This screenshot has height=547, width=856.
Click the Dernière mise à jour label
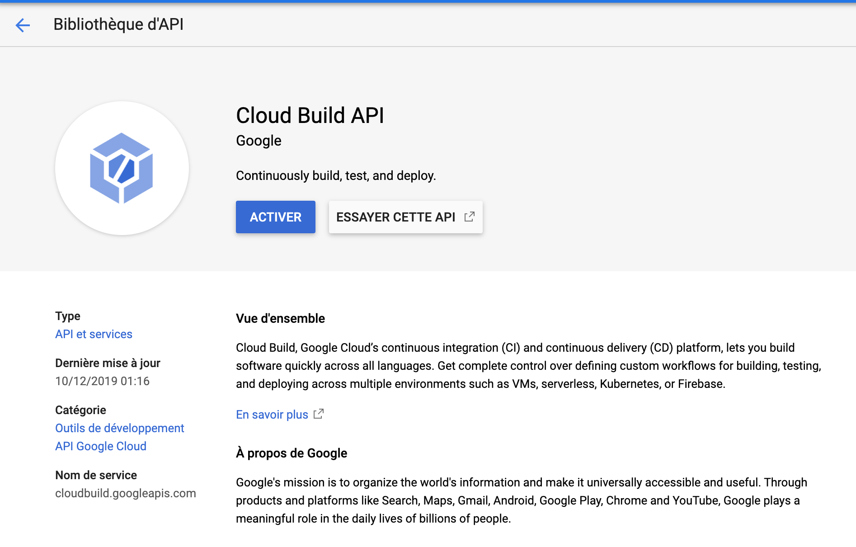click(108, 363)
